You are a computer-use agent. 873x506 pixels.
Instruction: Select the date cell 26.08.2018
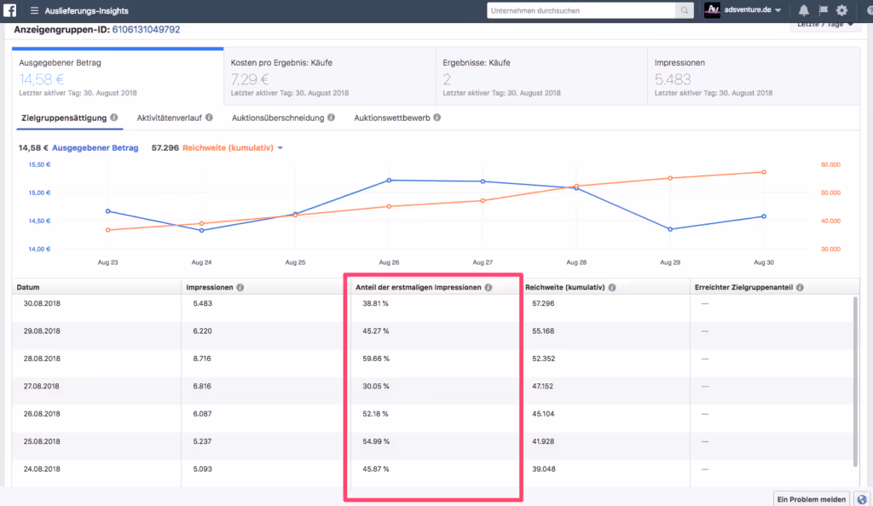pyautogui.click(x=42, y=414)
